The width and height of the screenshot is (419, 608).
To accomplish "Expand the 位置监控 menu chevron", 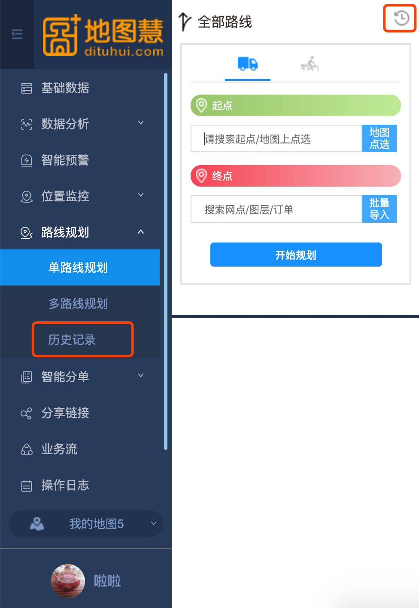I will 141,195.
